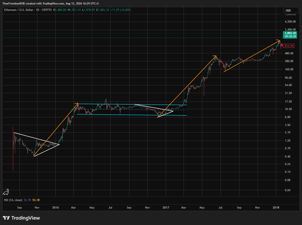
Task: Click the 1,892.10 current price label
Action: click(x=290, y=35)
